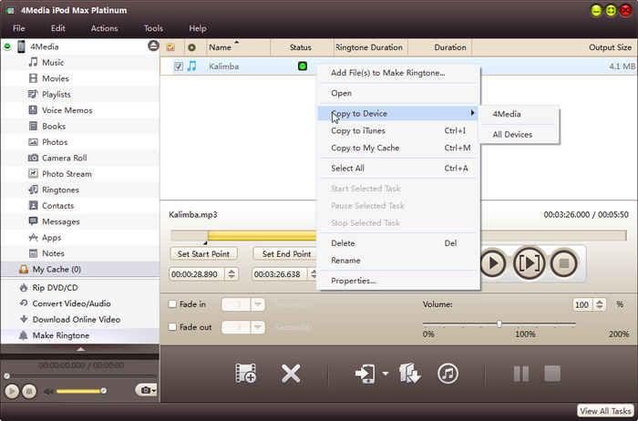The image size is (638, 421).
Task: Click the eject icon beside 4Media device
Action: tap(152, 46)
